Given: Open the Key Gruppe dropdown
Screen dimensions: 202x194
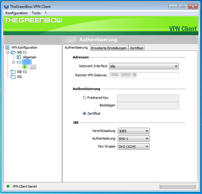Looking at the screenshot, I should (x=134, y=146).
